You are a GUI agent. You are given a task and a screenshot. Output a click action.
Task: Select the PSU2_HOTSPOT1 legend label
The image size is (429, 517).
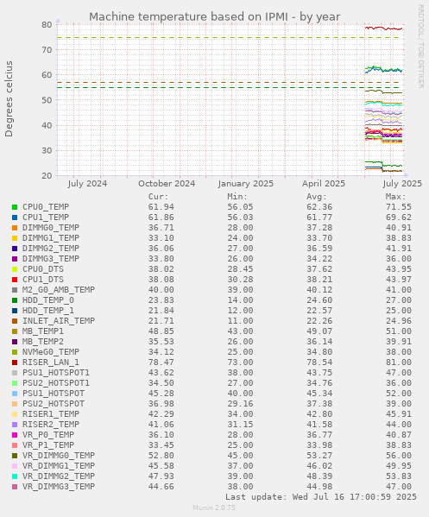[56, 383]
